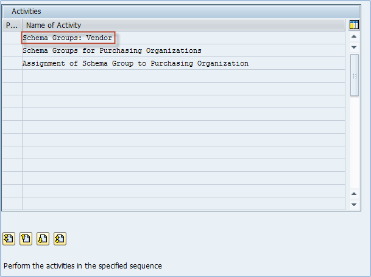The width and height of the screenshot is (371, 277).
Task: Click scroll-up arrow just above the bottom arrow
Action: [x=355, y=194]
